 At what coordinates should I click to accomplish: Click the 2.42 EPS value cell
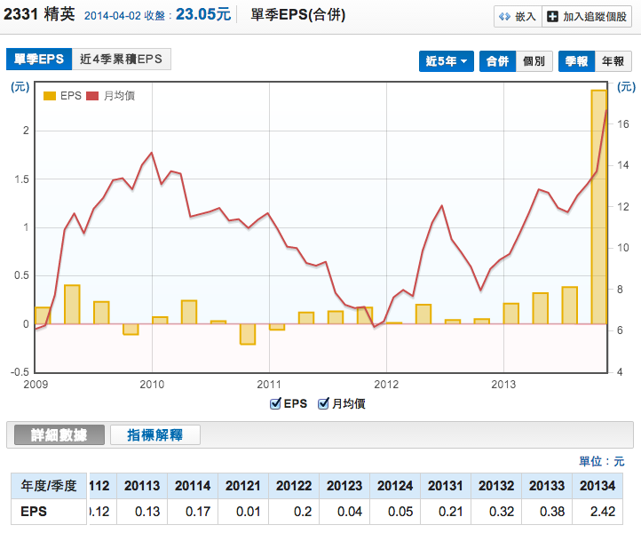[x=598, y=511]
